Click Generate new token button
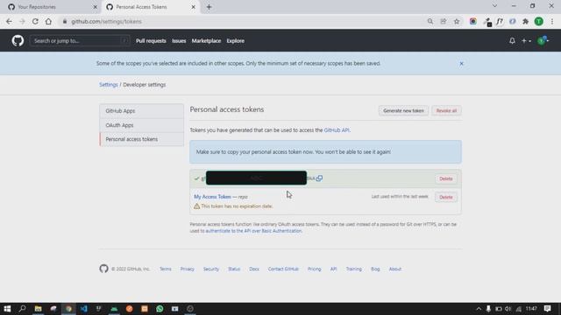561x315 pixels. pos(403,111)
